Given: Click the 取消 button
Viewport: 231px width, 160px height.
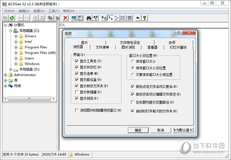Looking at the screenshot, I should 161,130.
